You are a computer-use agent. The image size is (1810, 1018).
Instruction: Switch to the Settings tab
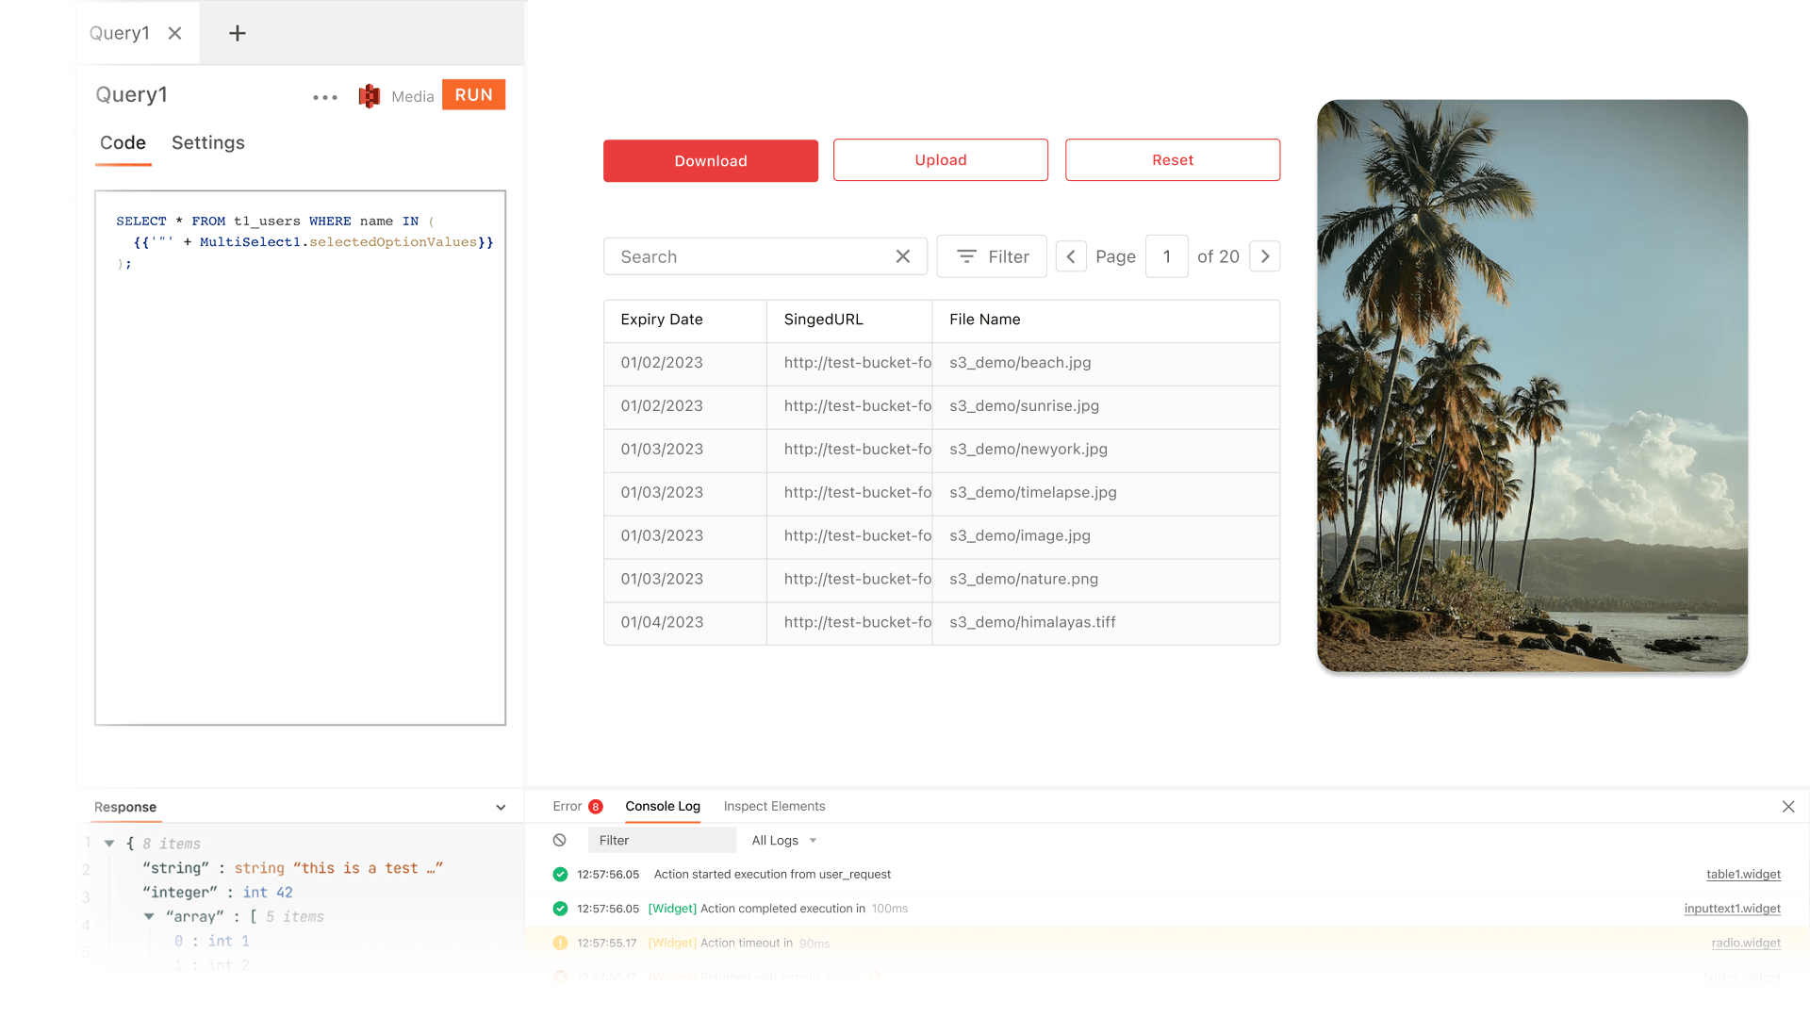(x=207, y=143)
